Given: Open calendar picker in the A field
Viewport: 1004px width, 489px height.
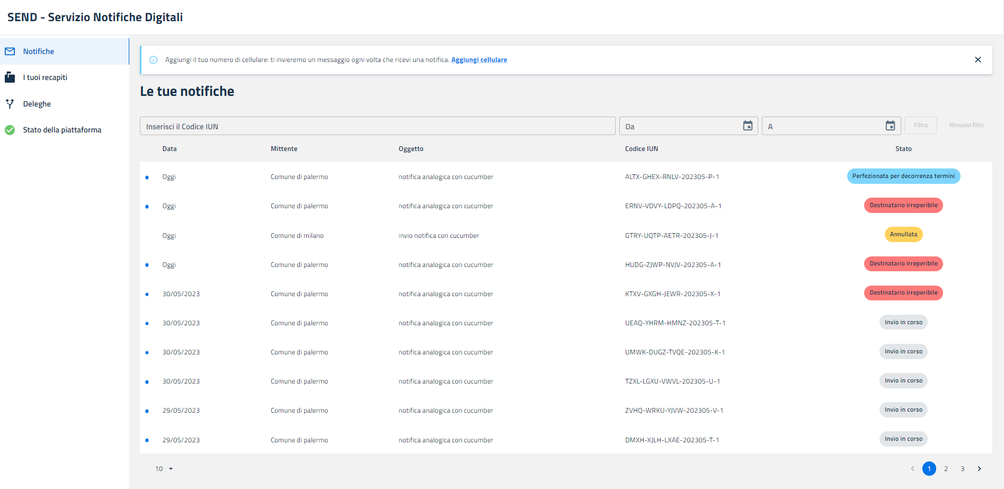Looking at the screenshot, I should tap(890, 126).
